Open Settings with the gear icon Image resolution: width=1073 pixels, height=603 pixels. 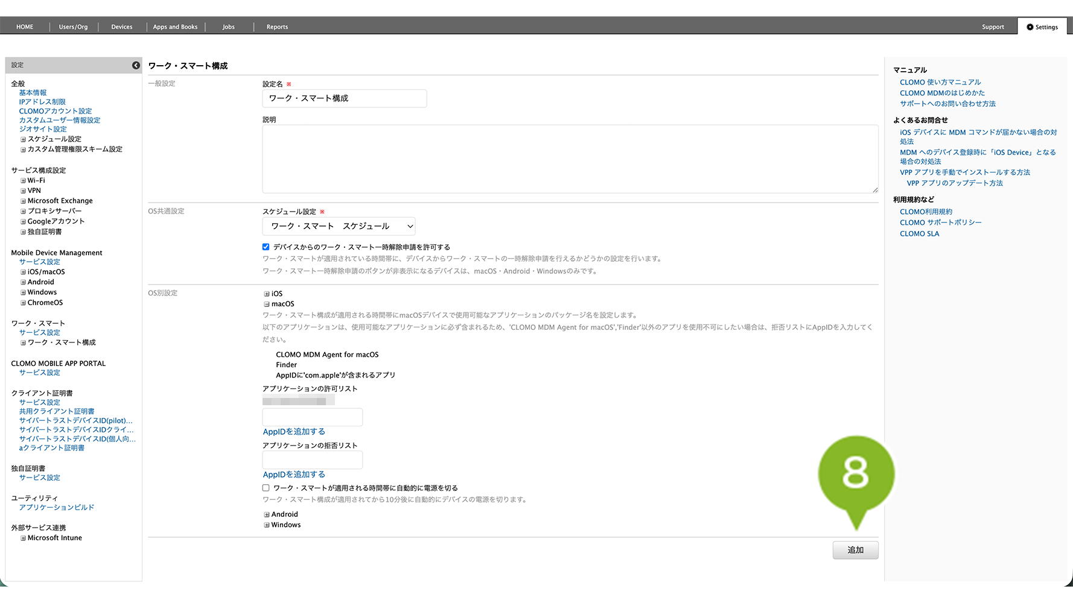(1042, 27)
